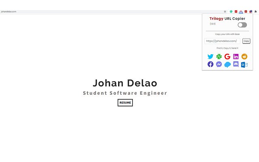Click the Copy button beside URL
The width and height of the screenshot is (259, 162).
click(x=246, y=41)
